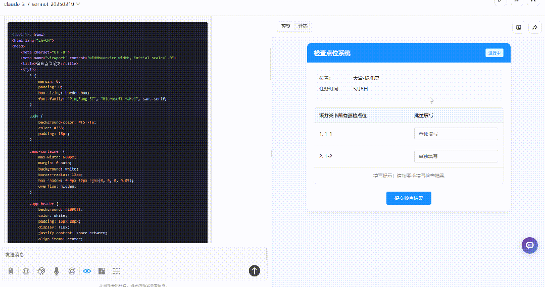The height and width of the screenshot is (287, 545).
Task: Click the dashed lines settings icon
Action: 117,271
